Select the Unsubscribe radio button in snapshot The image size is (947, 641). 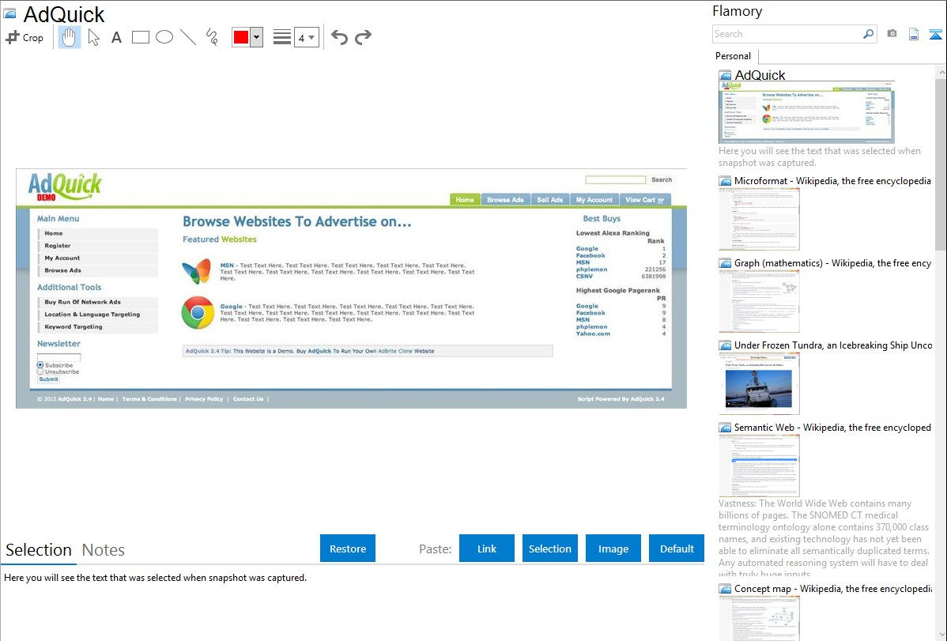40,371
